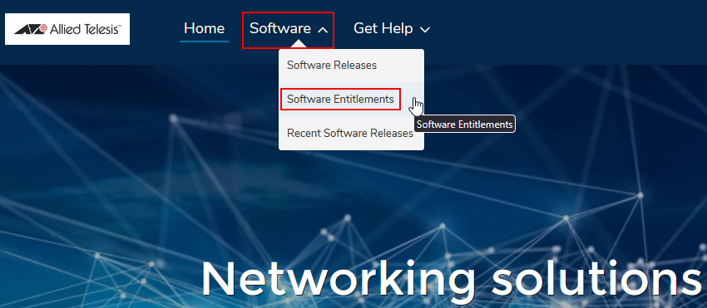Expand the Get Help menu

[392, 29]
